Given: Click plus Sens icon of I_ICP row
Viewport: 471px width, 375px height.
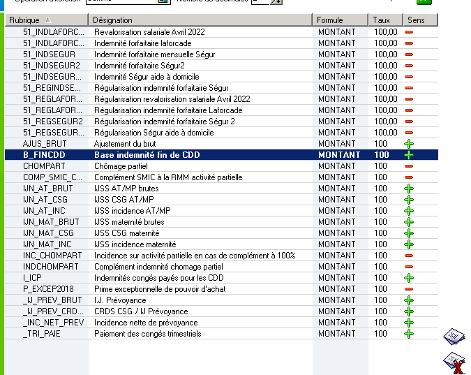Looking at the screenshot, I should pos(409,278).
